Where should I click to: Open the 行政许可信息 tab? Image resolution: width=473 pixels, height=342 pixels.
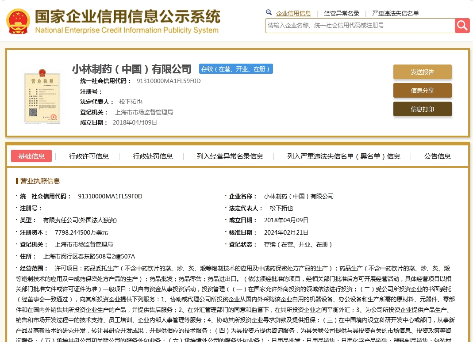(88, 156)
